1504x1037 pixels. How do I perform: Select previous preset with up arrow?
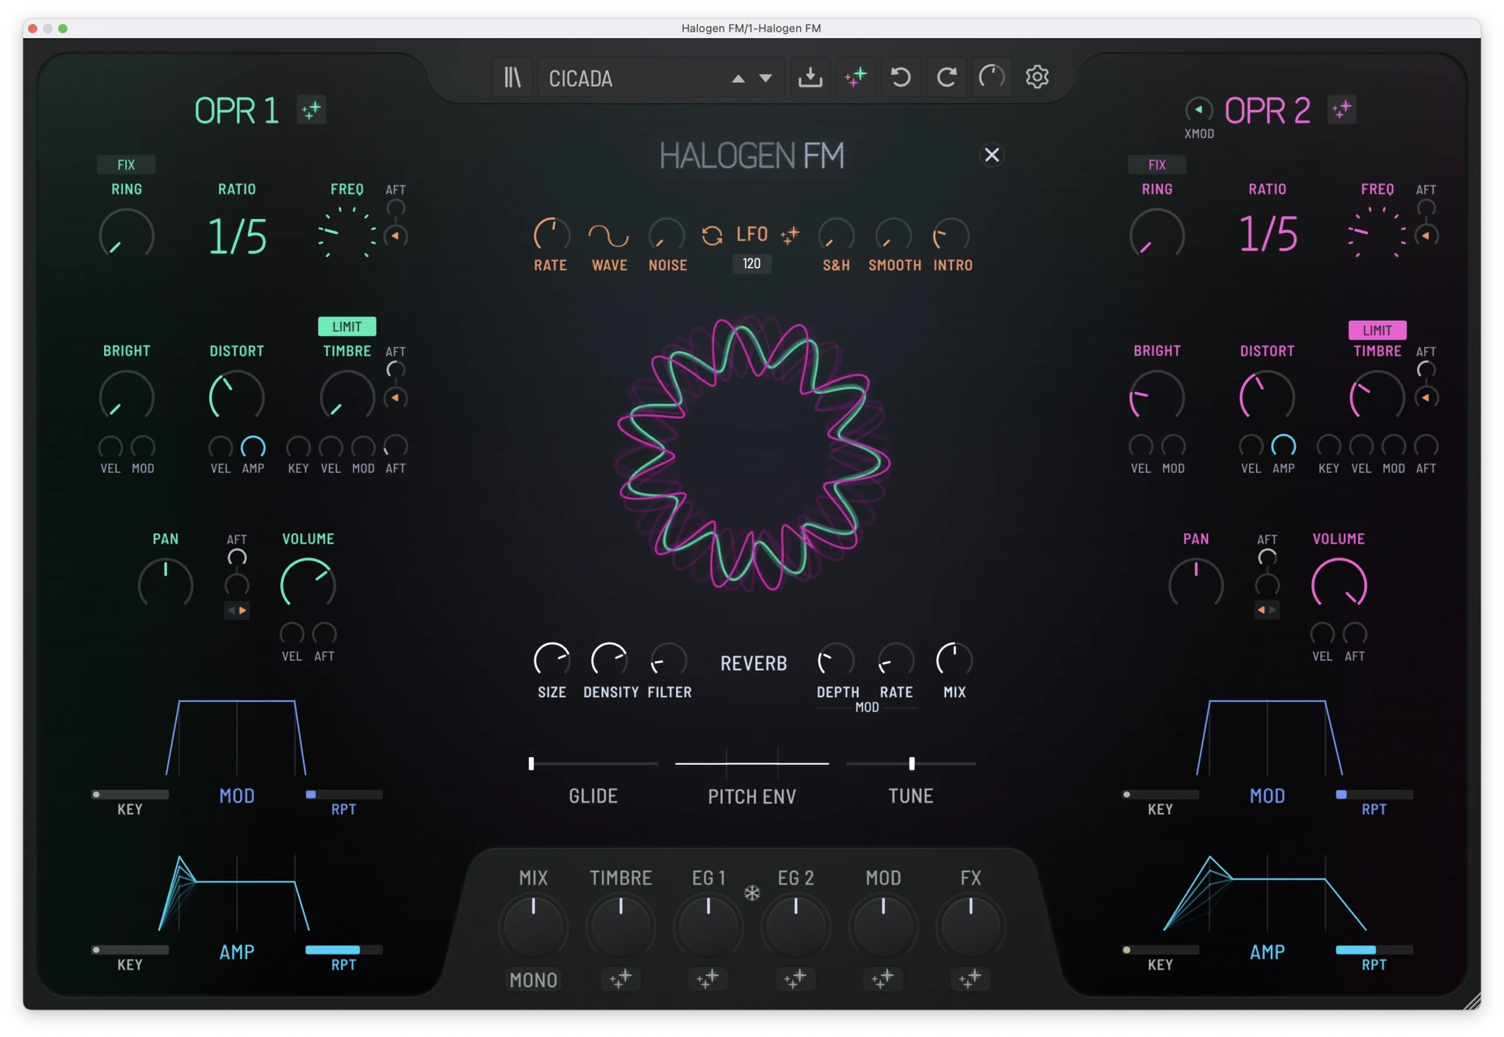point(738,79)
